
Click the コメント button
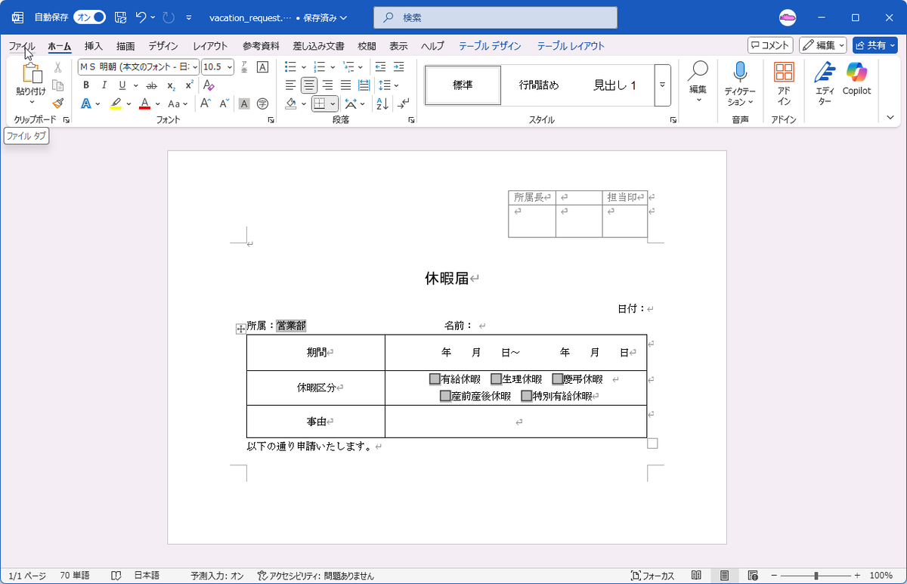pos(770,45)
